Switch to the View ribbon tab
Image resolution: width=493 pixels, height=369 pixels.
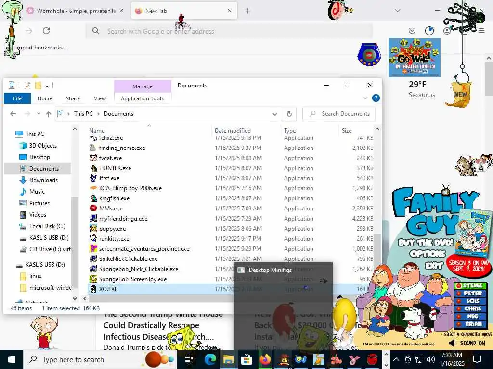coord(100,98)
